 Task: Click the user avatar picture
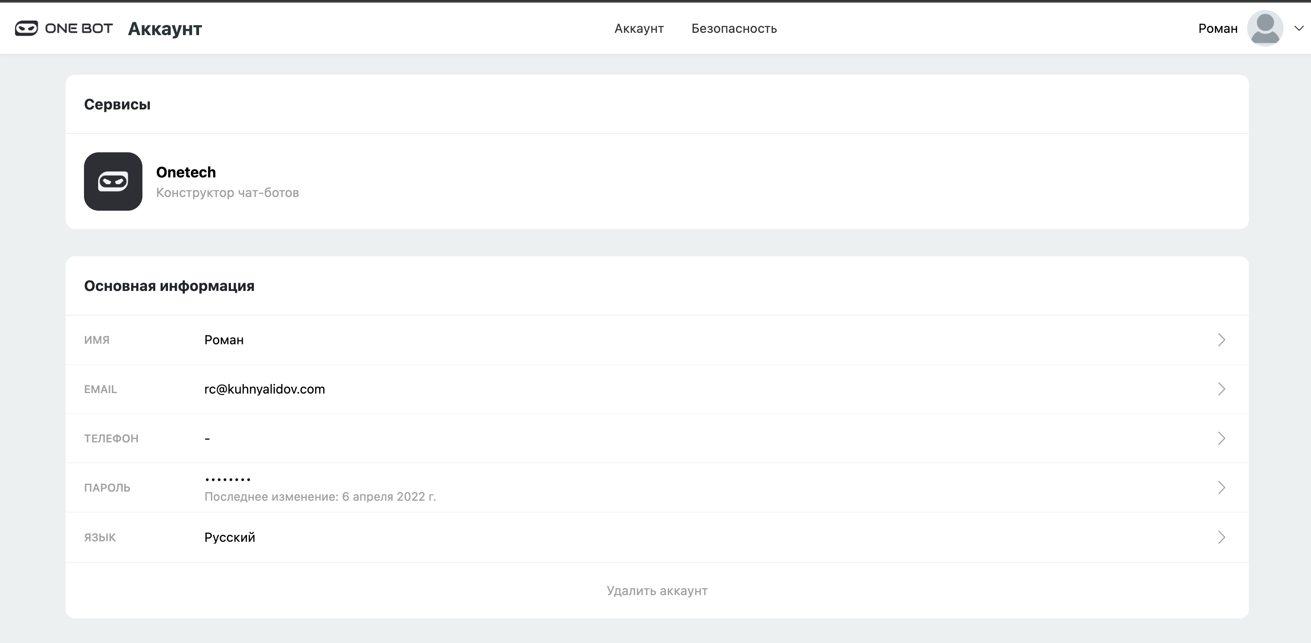1265,28
